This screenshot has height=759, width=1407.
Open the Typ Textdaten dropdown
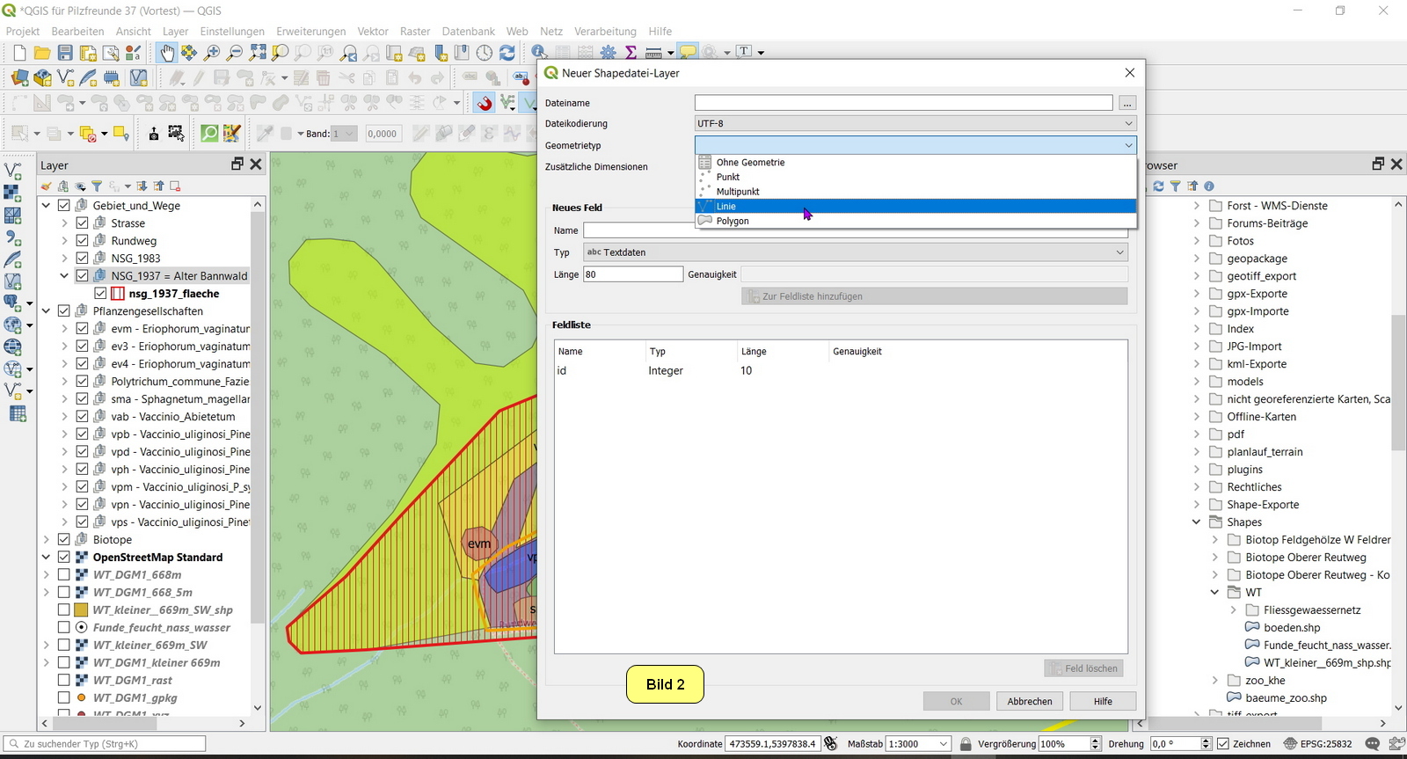tap(855, 252)
